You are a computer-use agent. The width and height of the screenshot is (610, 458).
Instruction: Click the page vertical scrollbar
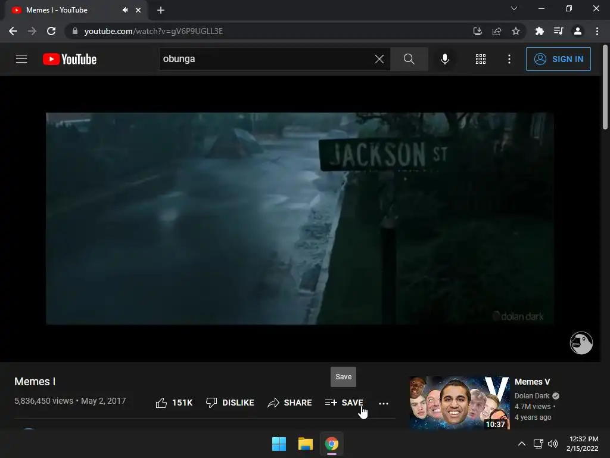605,88
